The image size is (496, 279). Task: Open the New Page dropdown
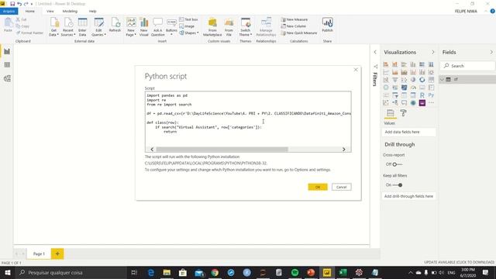click(x=131, y=27)
